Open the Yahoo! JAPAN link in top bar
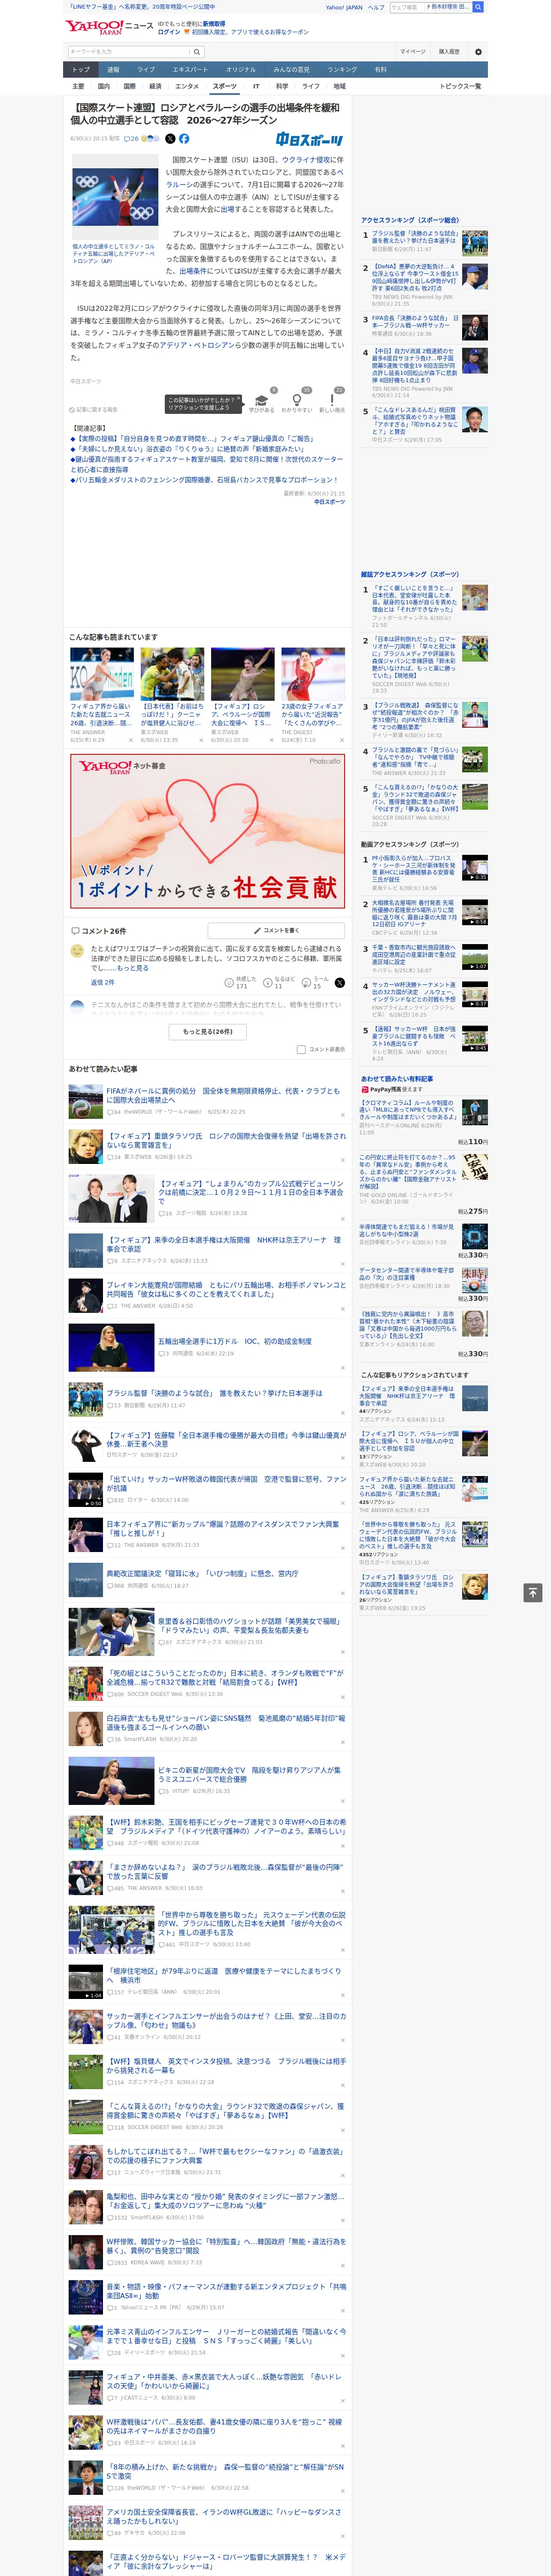The height and width of the screenshot is (2576, 551). (x=344, y=7)
